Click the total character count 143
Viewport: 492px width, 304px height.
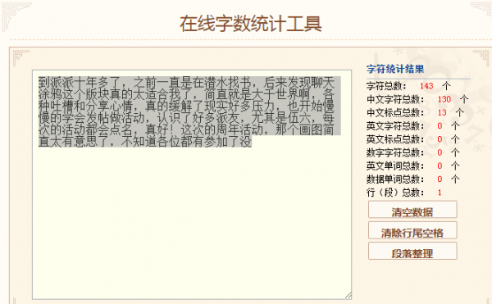click(x=426, y=86)
